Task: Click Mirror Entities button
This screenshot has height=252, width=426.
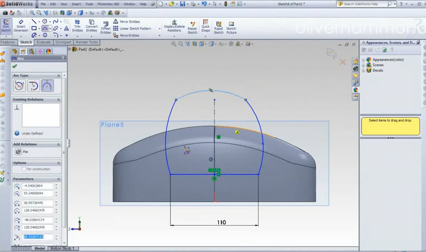Action: [x=129, y=22]
